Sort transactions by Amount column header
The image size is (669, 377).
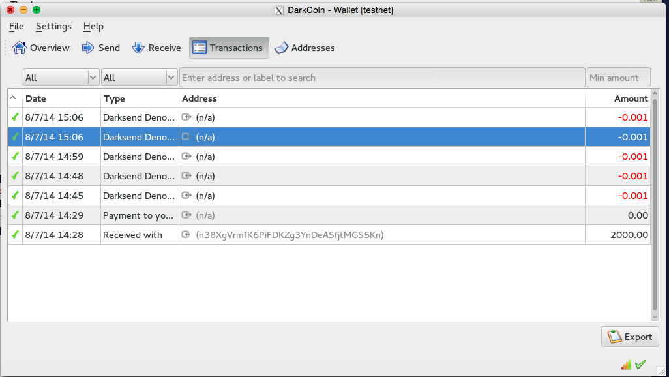[x=617, y=98]
